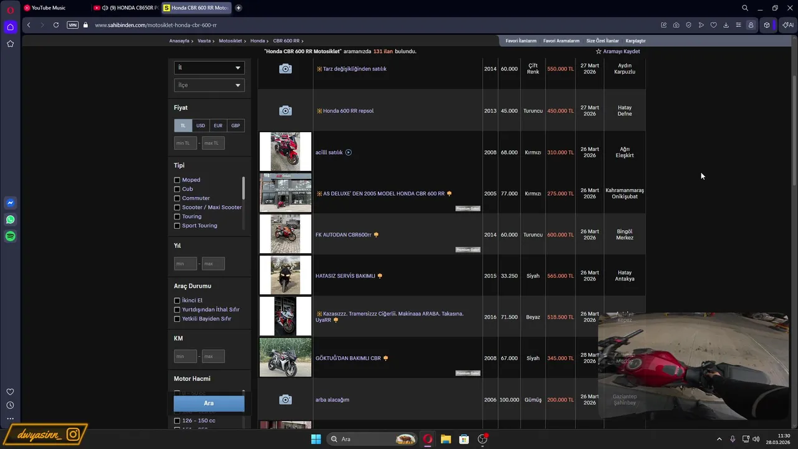Open Favori Aramalarım menu item

click(x=561, y=41)
